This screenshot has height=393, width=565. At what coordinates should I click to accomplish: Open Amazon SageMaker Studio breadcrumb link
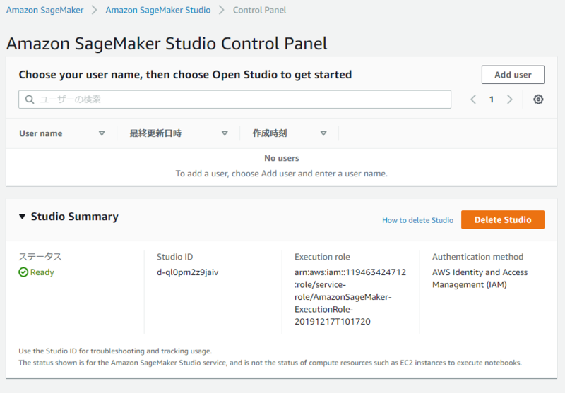(157, 11)
